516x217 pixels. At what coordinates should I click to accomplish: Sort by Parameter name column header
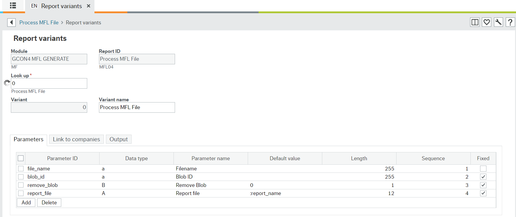tap(211, 158)
